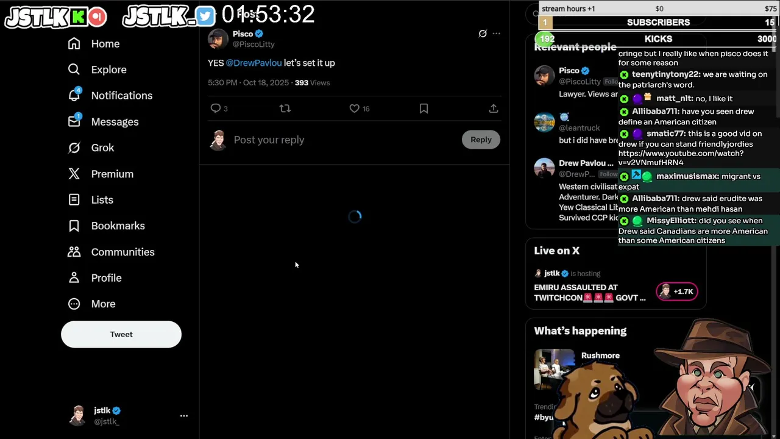The image size is (780, 439).
Task: Open the Profile person icon
Action: point(74,277)
